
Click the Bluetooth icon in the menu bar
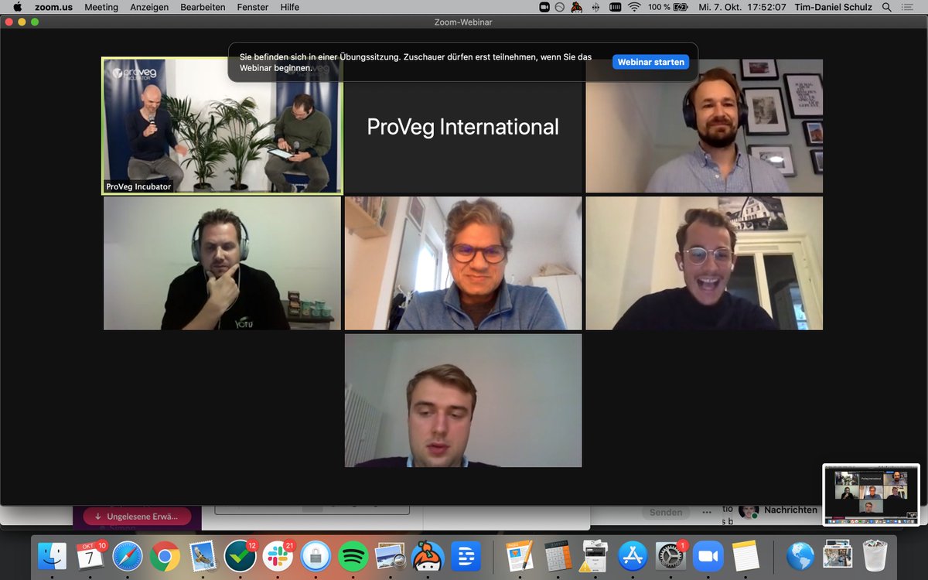595,7
